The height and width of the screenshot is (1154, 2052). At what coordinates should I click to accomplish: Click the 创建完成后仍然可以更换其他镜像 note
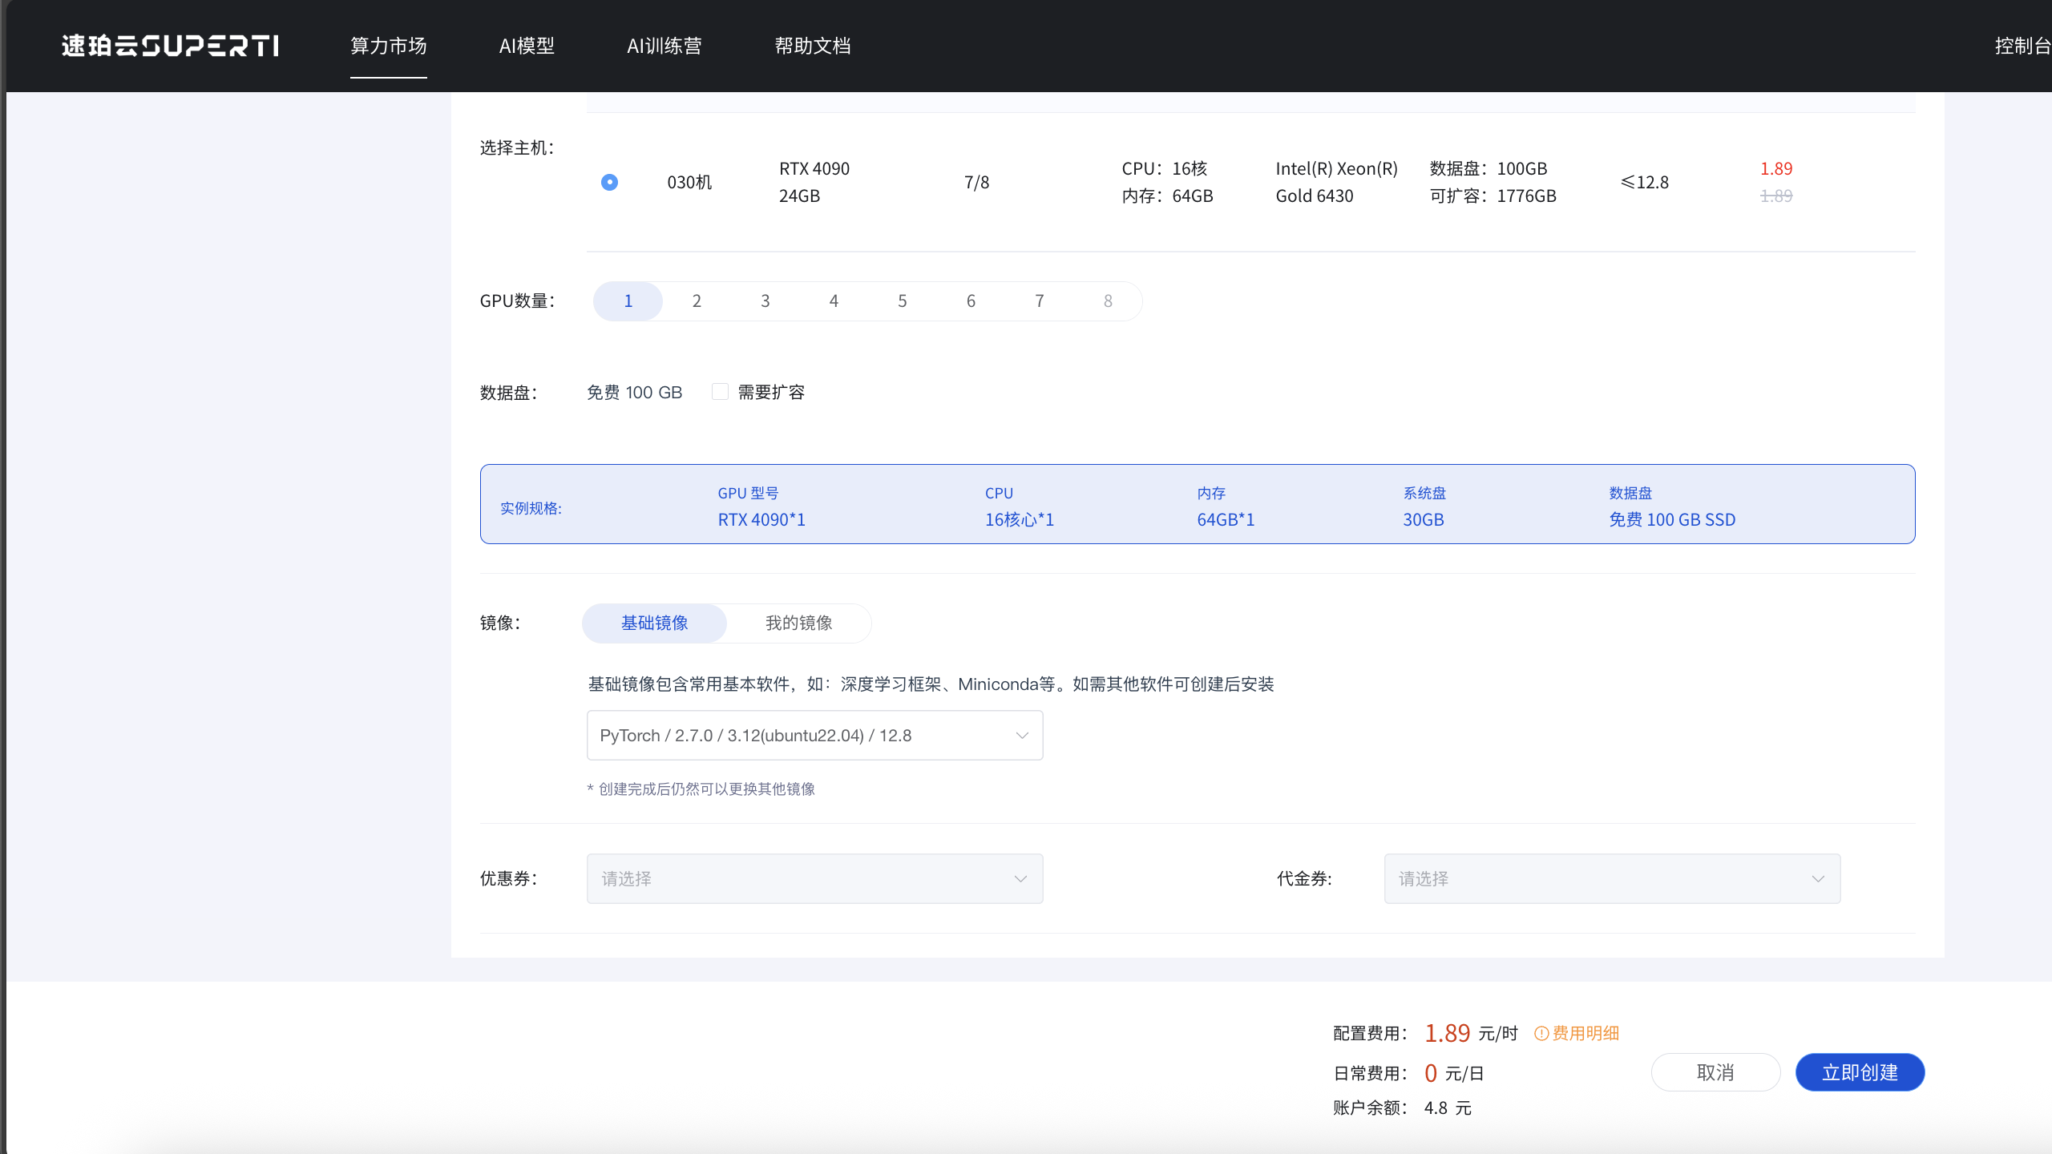pos(701,789)
